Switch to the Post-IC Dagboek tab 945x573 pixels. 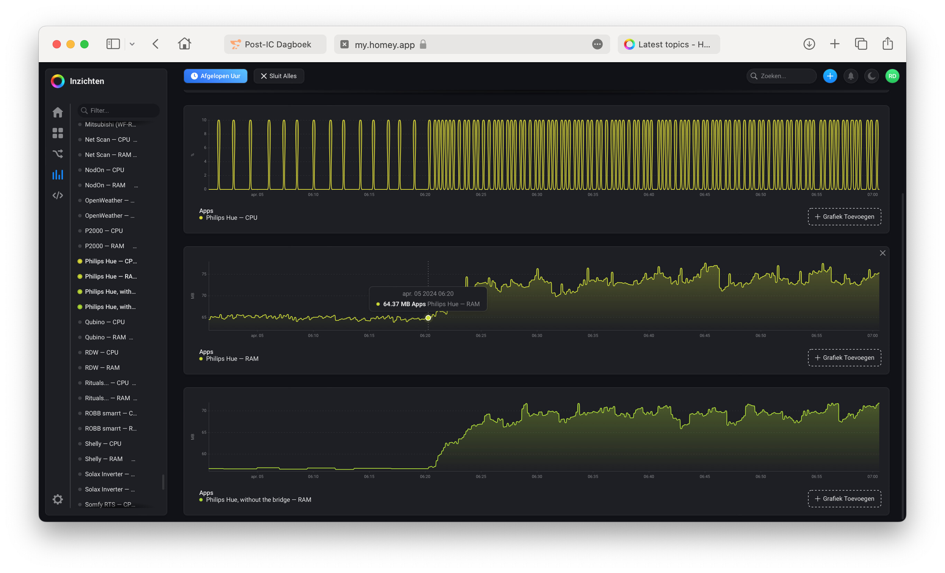[275, 45]
